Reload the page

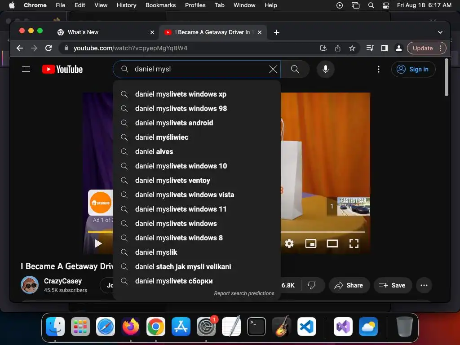pyautogui.click(x=49, y=48)
